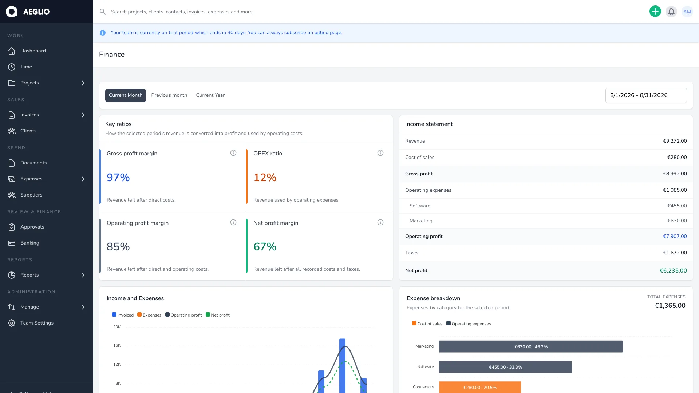Open the AM user avatar menu
This screenshot has width=699, height=393.
coord(687,12)
